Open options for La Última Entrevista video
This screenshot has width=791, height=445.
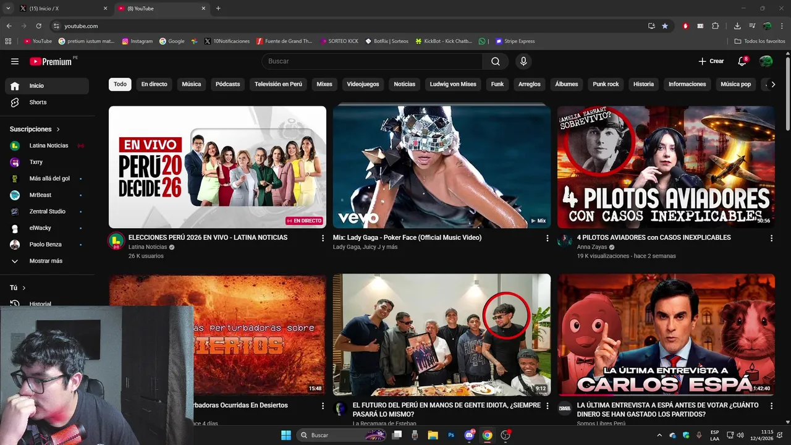point(771,406)
